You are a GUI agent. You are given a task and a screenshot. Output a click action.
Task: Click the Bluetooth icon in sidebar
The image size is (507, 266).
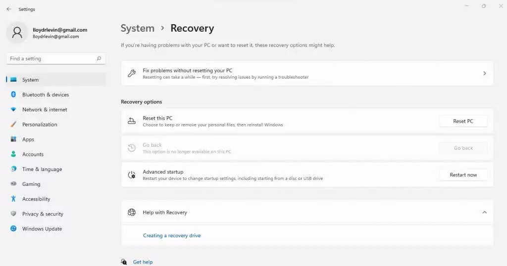13,94
